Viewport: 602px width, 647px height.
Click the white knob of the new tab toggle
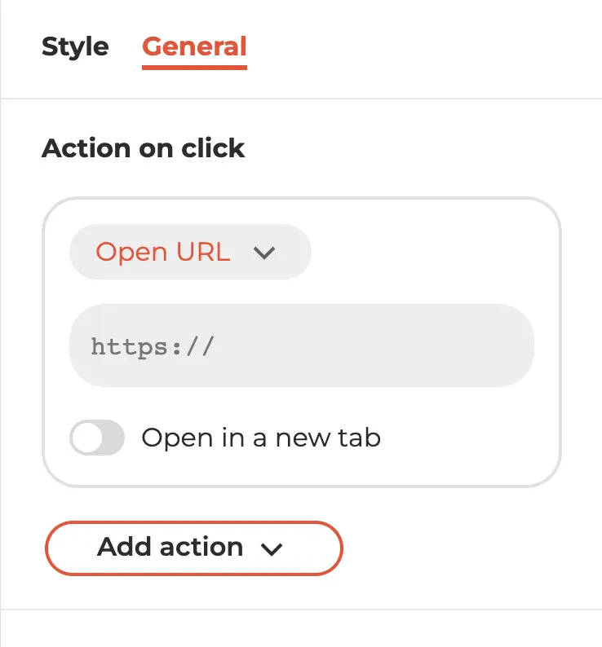click(87, 438)
